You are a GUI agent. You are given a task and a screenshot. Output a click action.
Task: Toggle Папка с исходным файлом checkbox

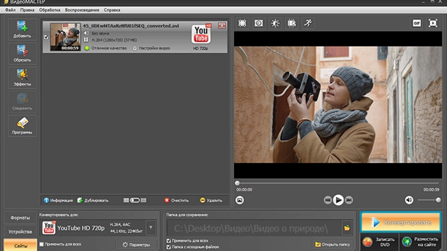pos(169,247)
